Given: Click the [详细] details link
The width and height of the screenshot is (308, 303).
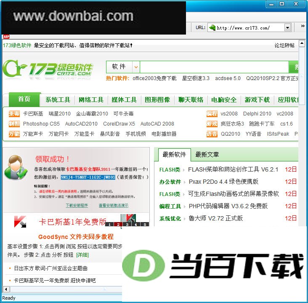Looking at the screenshot, I should [x=82, y=255].
